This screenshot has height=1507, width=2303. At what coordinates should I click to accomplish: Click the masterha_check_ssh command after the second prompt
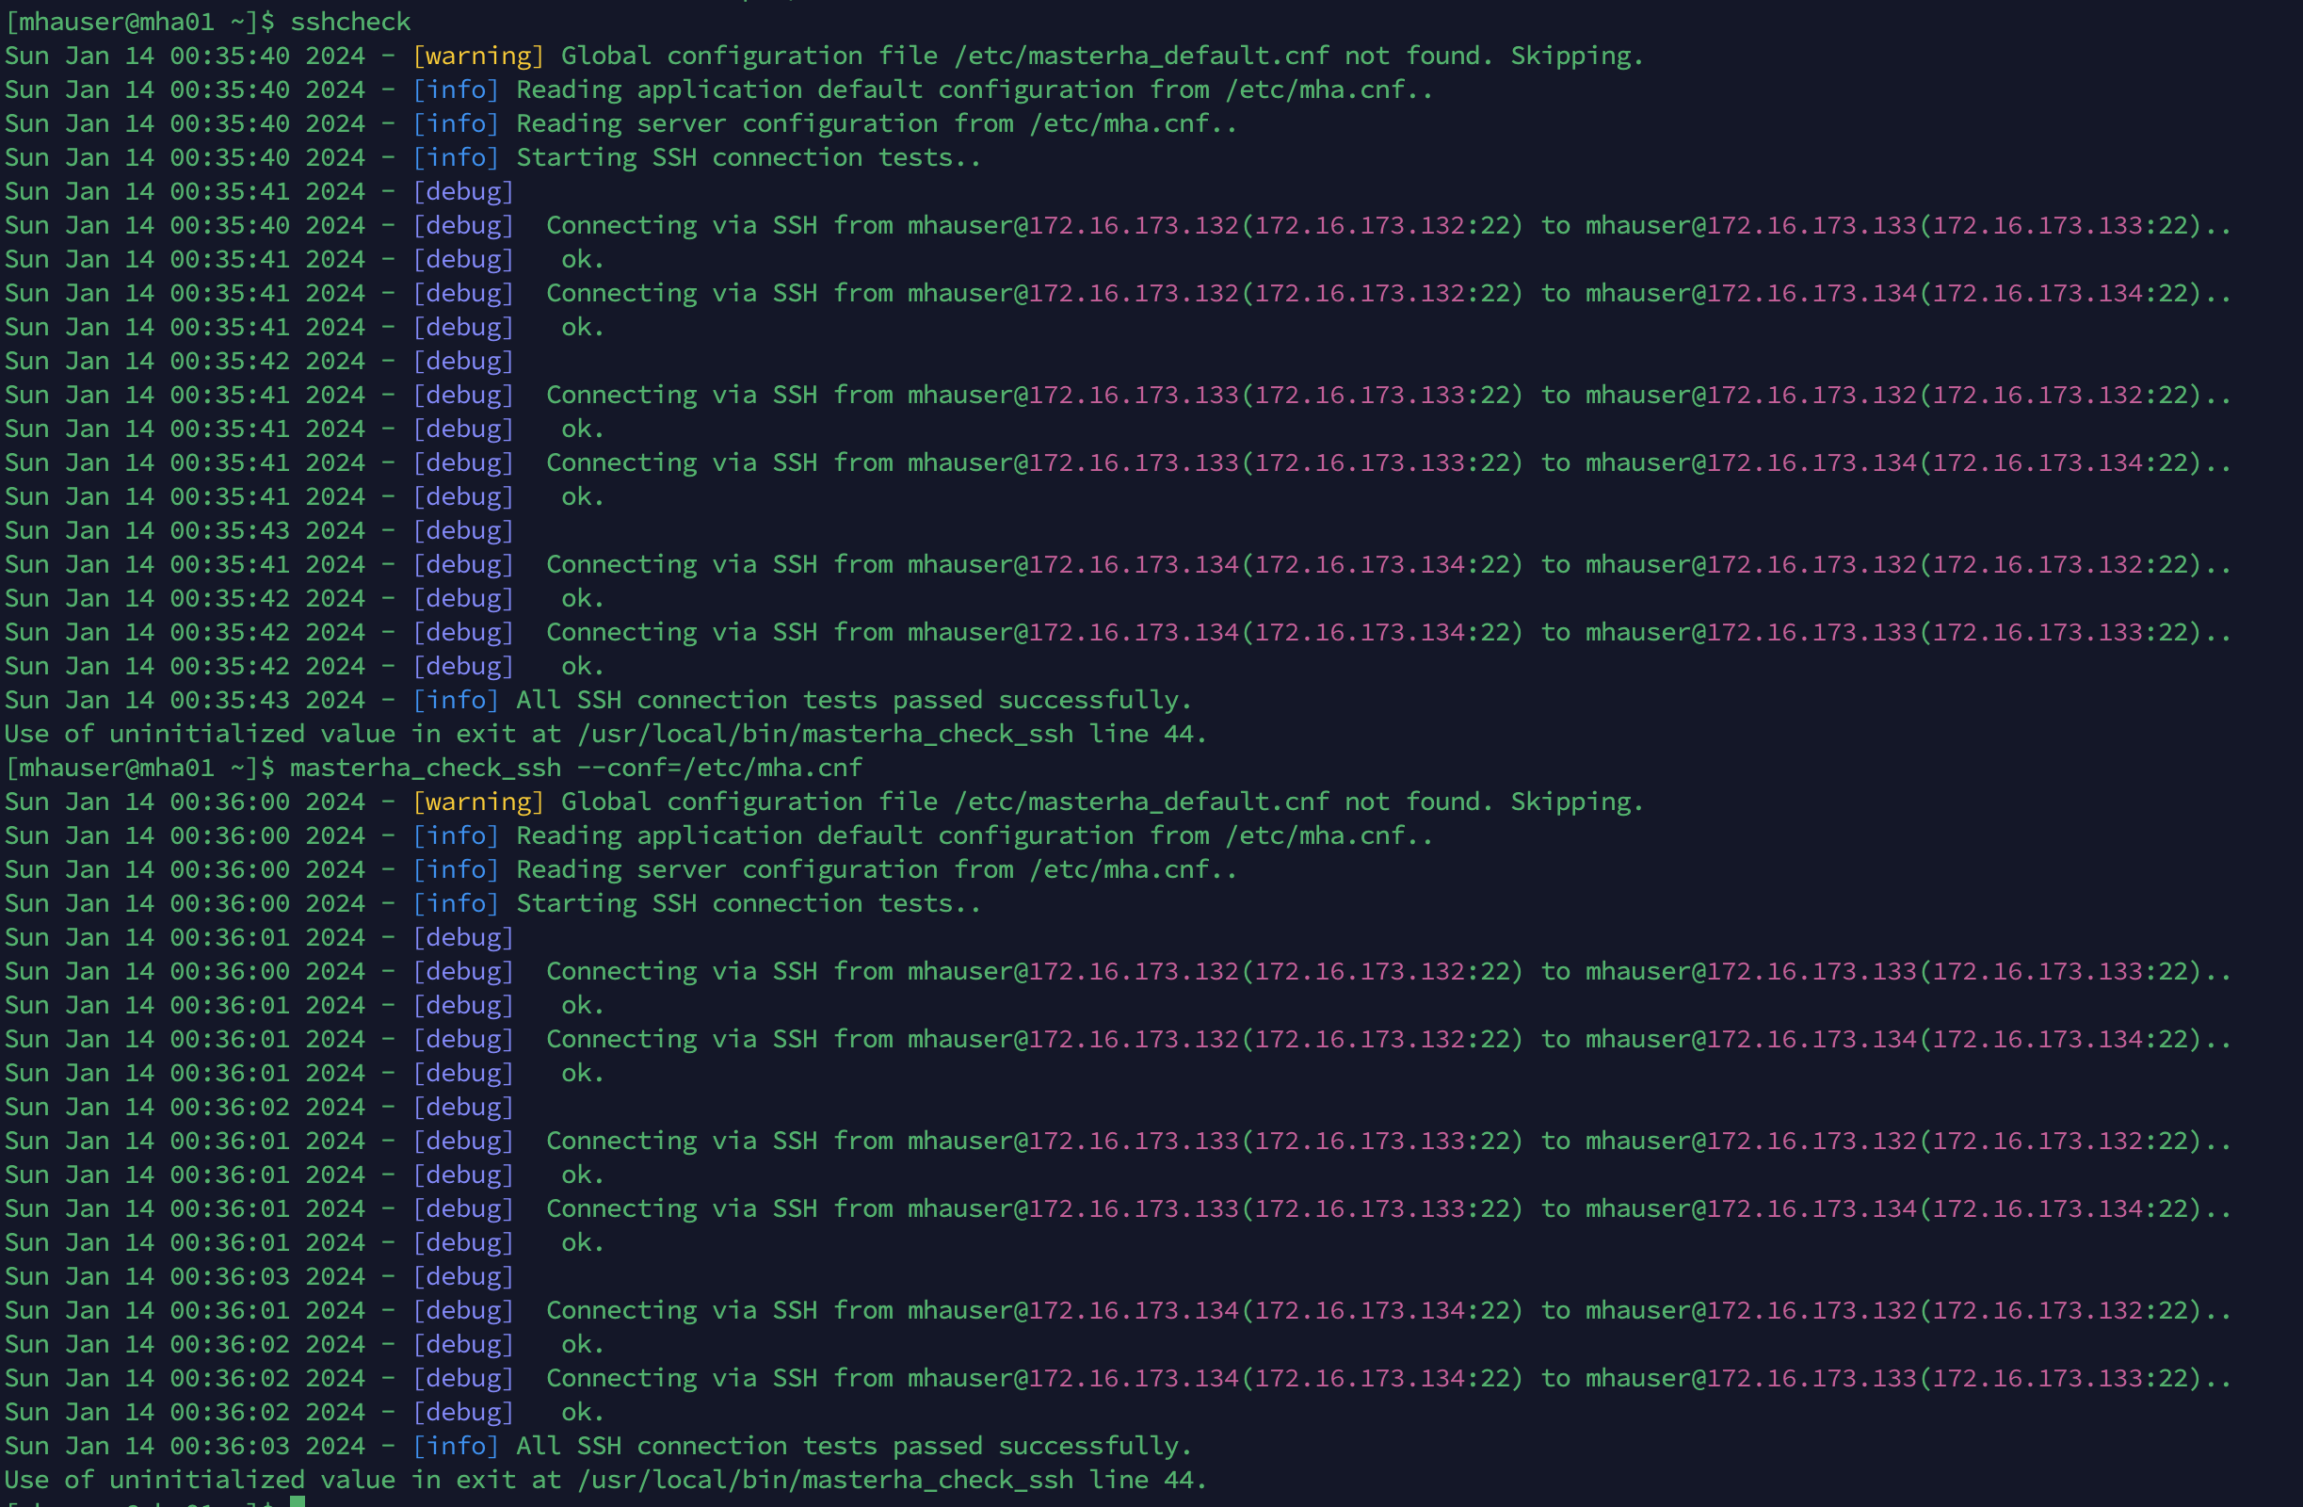425,768
